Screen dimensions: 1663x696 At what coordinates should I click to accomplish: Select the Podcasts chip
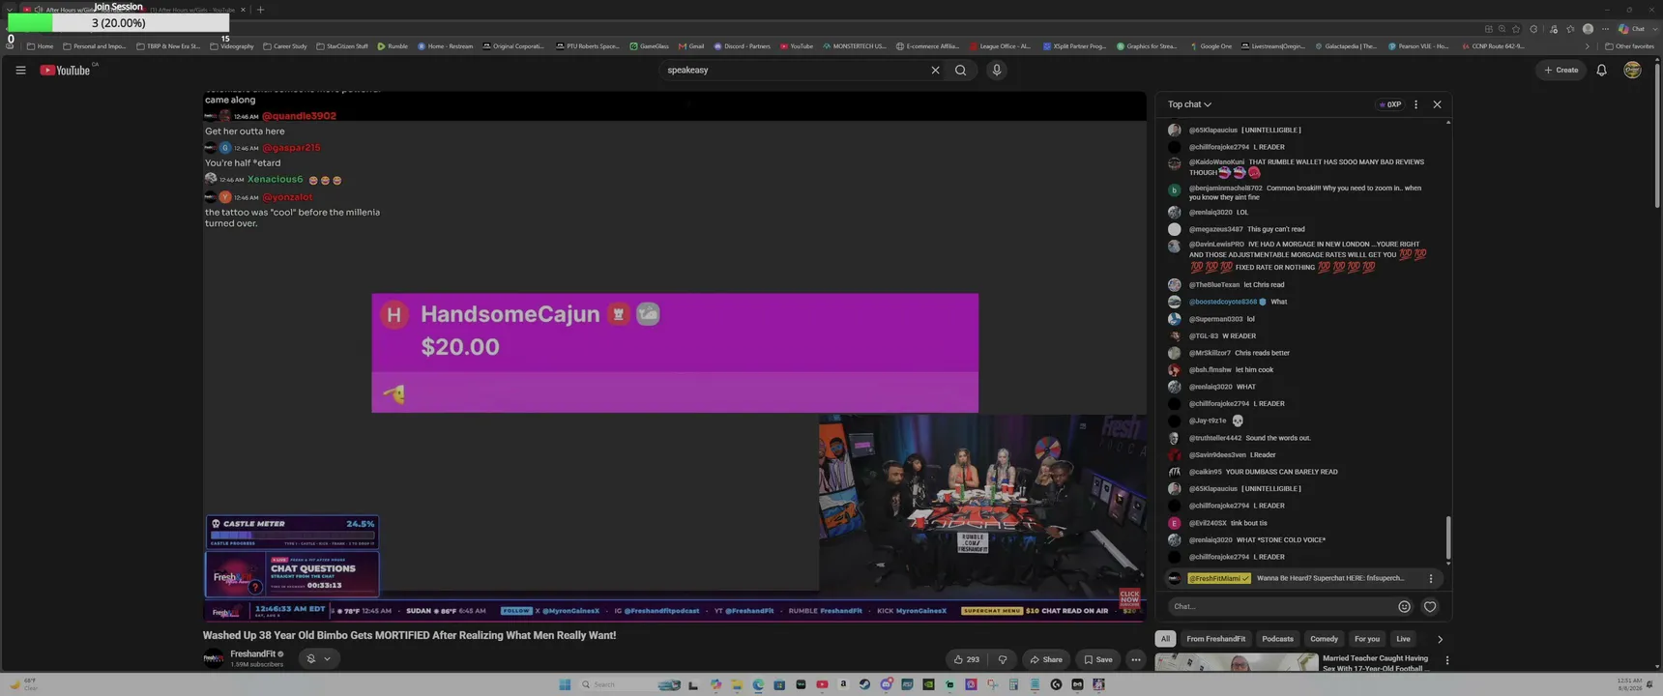pyautogui.click(x=1277, y=639)
